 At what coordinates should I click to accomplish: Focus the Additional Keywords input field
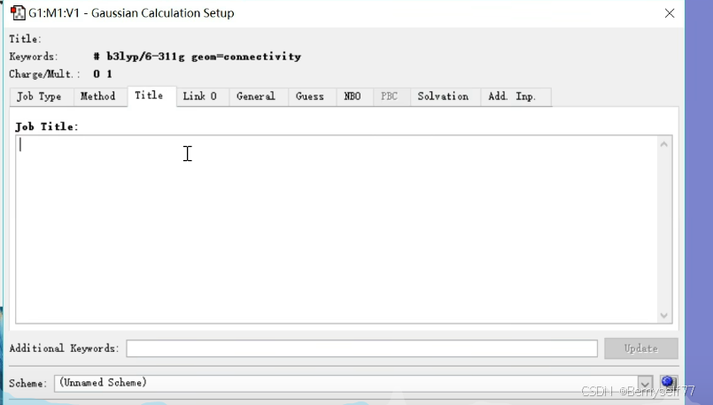[362, 348]
